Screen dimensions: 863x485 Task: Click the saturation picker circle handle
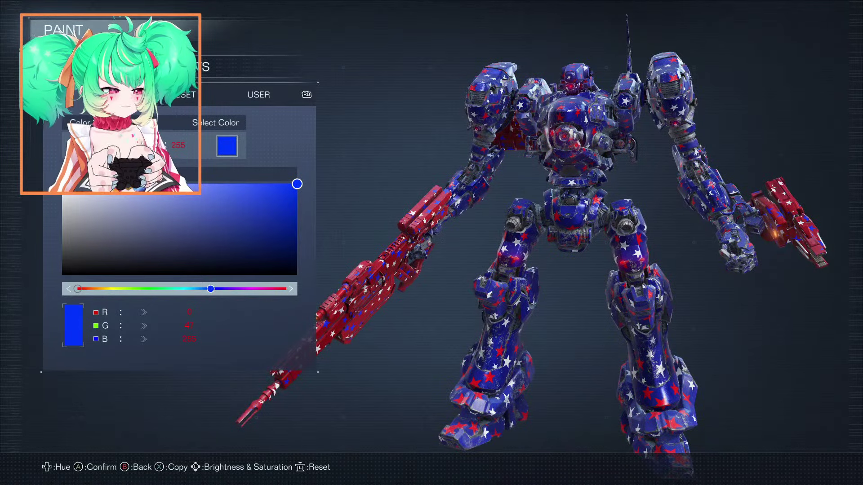point(297,184)
